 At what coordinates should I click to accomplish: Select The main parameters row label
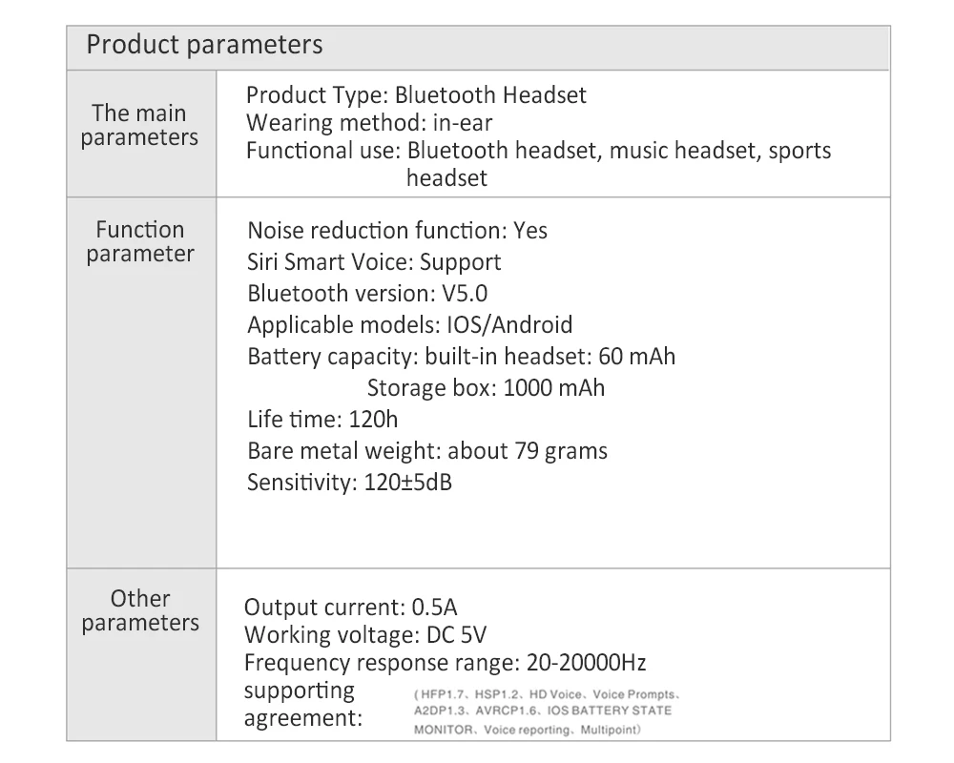(x=139, y=125)
